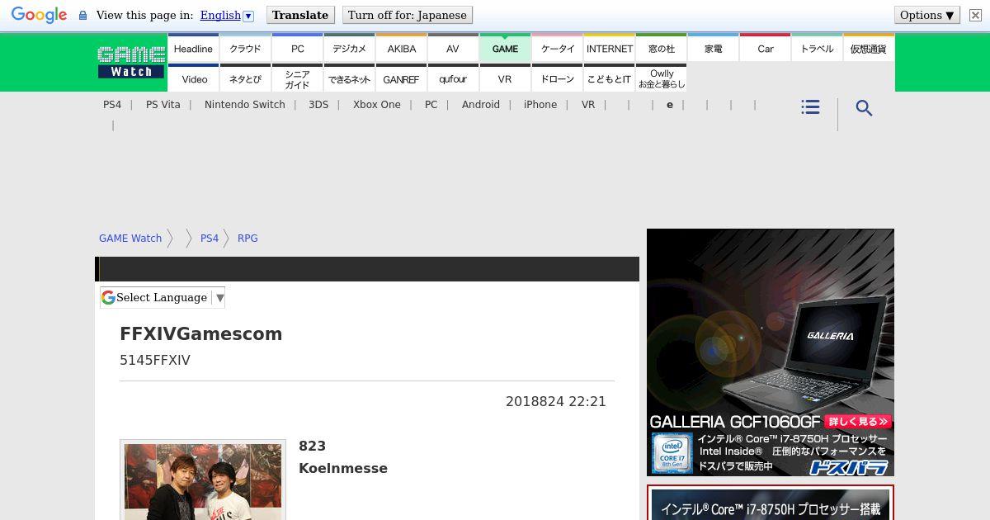Viewport: 990px width, 520px height.
Task: Close the Google Translate bar
Action: (975, 15)
